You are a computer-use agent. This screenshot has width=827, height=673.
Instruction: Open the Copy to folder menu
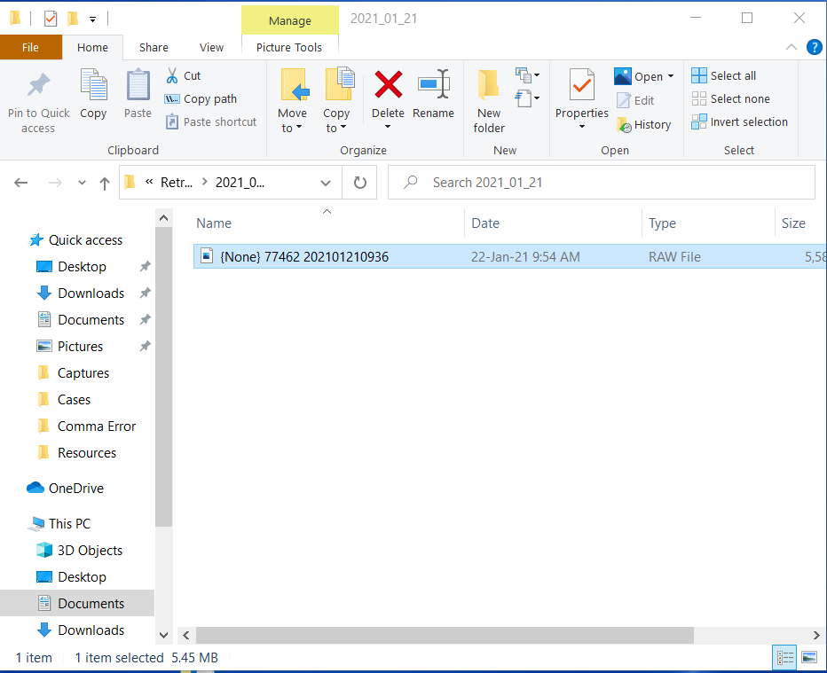[x=336, y=101]
